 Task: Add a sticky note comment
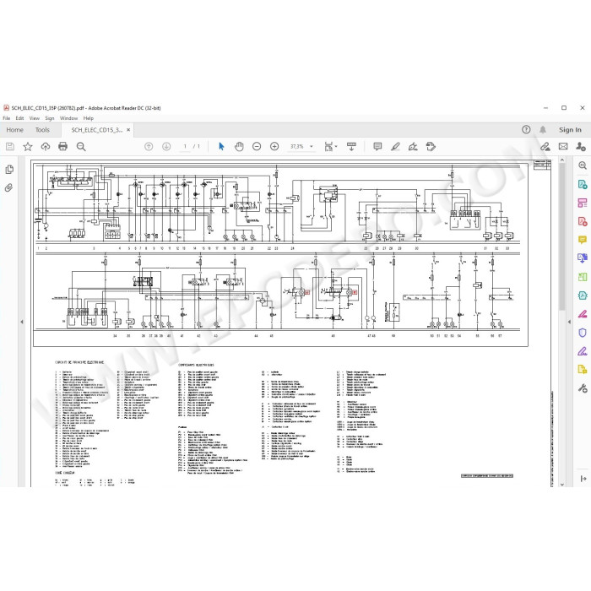(x=377, y=146)
